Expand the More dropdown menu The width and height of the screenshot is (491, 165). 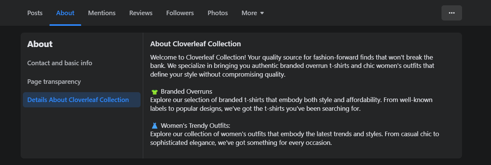click(x=253, y=13)
